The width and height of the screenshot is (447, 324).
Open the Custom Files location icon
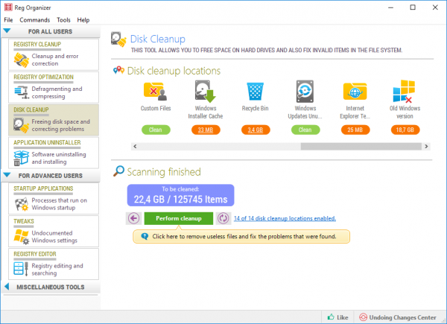(156, 92)
